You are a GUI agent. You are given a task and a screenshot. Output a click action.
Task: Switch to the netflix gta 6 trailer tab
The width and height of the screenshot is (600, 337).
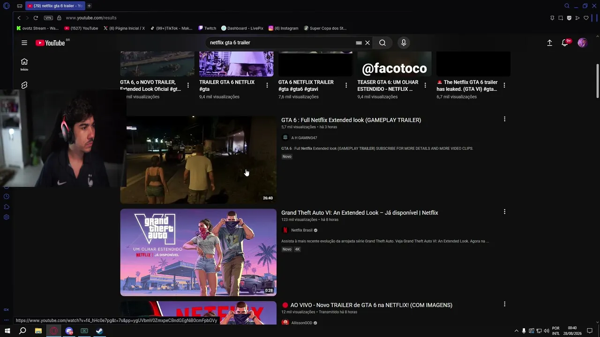click(54, 6)
